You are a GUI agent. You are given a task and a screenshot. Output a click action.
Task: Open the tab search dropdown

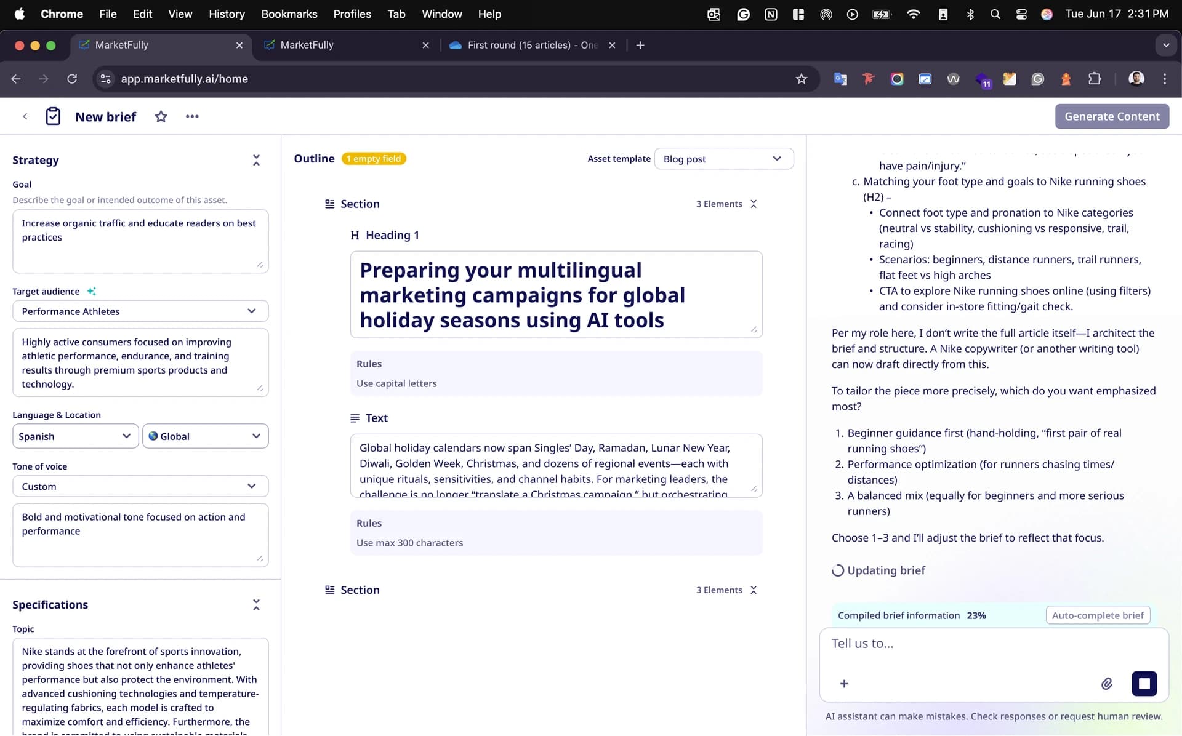(1165, 45)
